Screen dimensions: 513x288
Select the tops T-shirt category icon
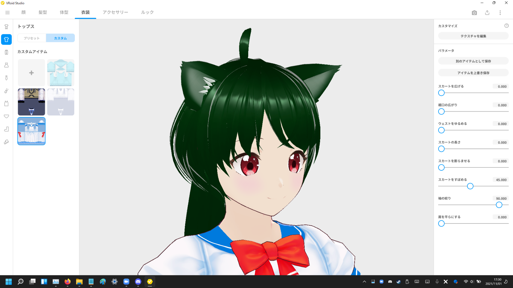tap(6, 40)
